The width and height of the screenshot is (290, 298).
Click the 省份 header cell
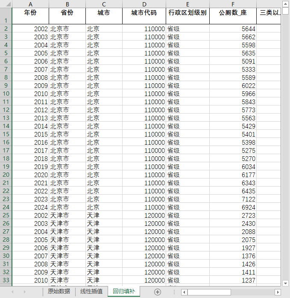coord(67,16)
